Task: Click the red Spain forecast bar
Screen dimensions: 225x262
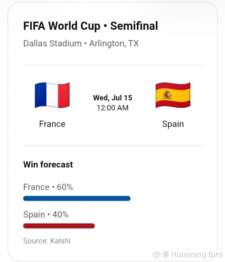Action: click(x=59, y=226)
